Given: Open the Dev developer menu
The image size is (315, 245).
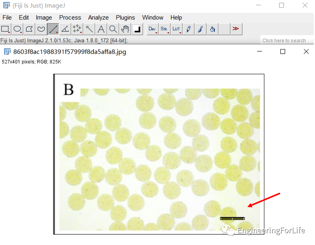Looking at the screenshot, I should coord(153,29).
